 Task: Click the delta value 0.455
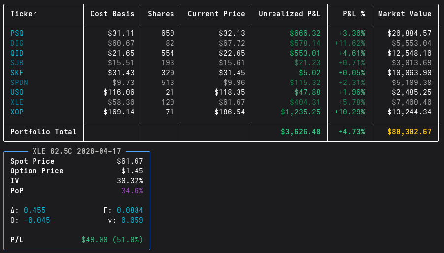click(x=34, y=210)
